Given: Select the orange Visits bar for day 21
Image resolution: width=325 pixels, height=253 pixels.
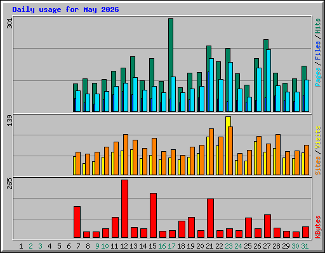Looking at the screenshot, I should (x=211, y=152).
